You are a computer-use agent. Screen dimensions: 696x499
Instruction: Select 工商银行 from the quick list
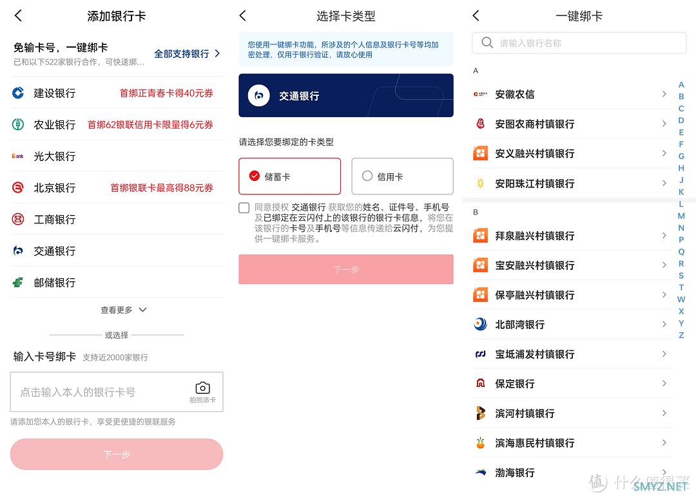point(116,219)
